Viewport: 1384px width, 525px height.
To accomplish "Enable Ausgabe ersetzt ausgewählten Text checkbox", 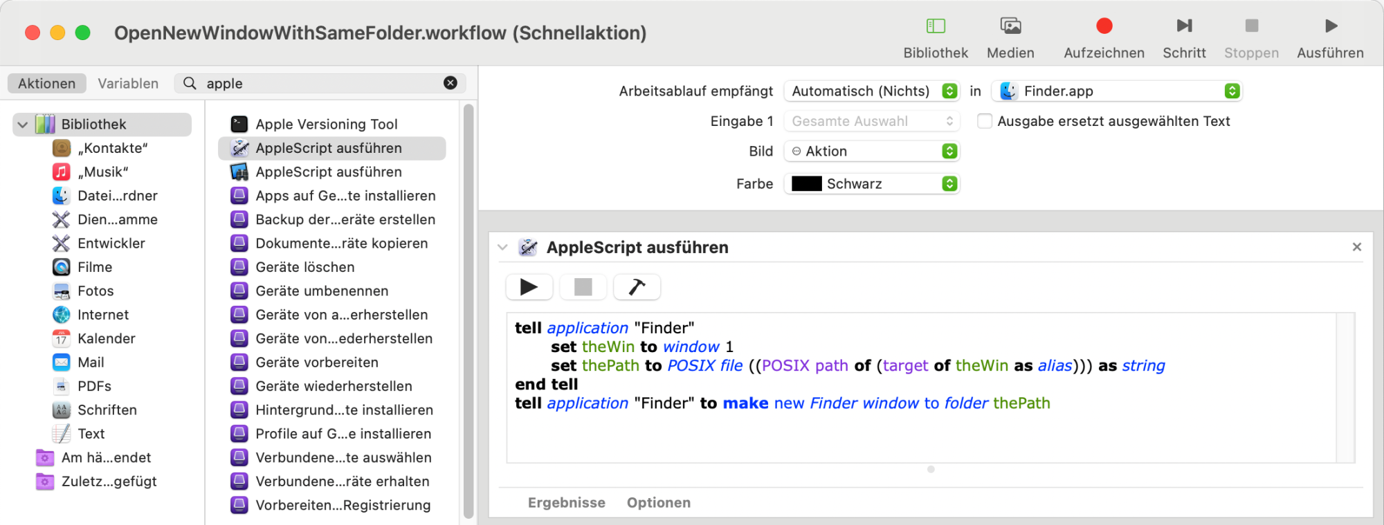I will click(985, 121).
